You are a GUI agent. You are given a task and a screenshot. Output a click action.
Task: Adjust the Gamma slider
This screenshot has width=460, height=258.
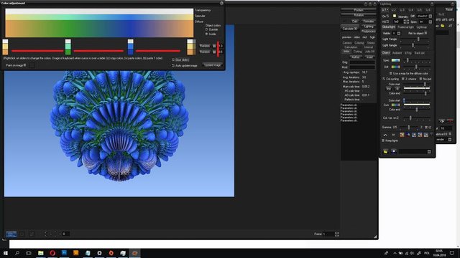pyautogui.click(x=409, y=128)
